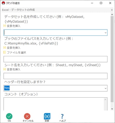The width and height of the screenshot is (115, 123).
Task: Click the app logo icon in title bar
Action: (x=3, y=3)
